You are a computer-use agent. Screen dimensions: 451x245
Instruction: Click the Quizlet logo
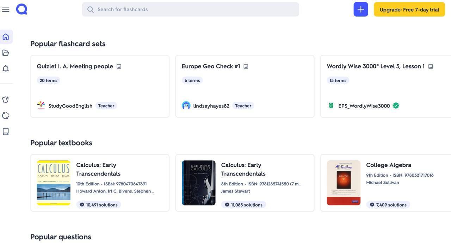click(21, 9)
